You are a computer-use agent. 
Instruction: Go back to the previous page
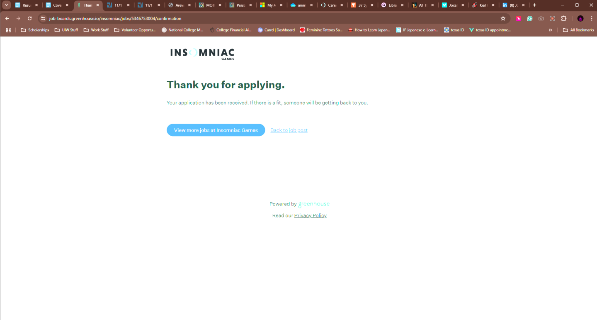pos(7,18)
